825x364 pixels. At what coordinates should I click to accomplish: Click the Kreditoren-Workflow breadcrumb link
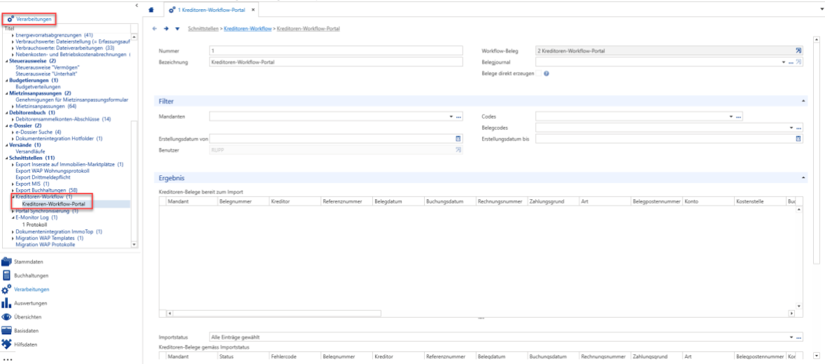click(x=248, y=29)
